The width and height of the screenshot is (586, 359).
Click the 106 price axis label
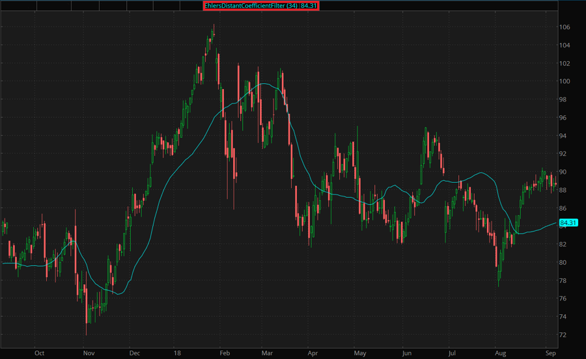point(564,27)
